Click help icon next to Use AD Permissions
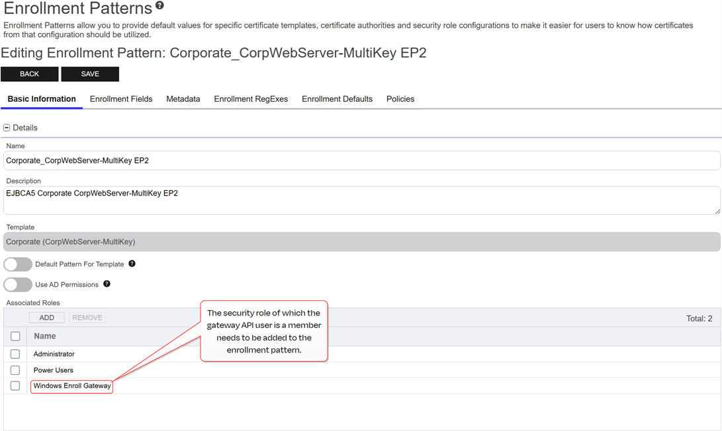 [107, 284]
